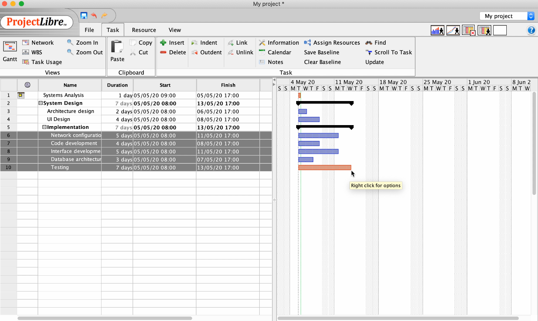Open the File menu tab
The image size is (538, 321).
coord(89,30)
